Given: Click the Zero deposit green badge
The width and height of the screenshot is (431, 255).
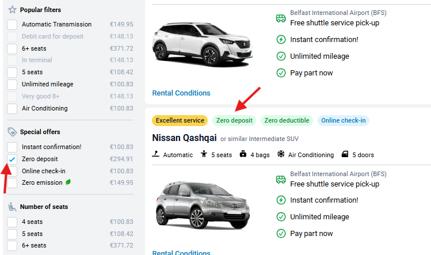Looking at the screenshot, I should [x=234, y=120].
